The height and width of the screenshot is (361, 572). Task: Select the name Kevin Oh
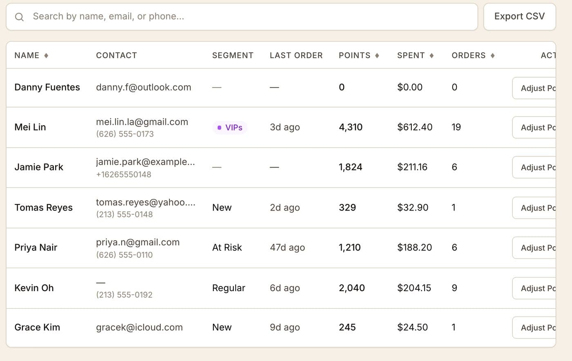pos(34,288)
